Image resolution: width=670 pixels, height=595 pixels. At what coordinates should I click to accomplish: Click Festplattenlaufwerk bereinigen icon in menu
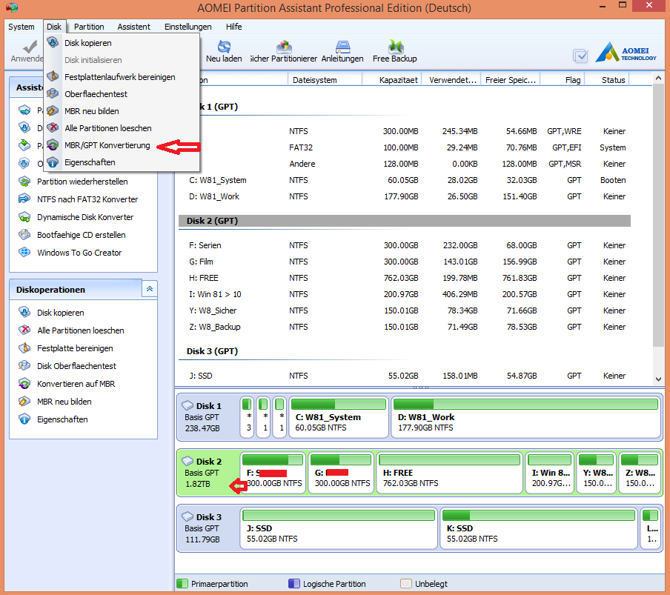(x=53, y=76)
